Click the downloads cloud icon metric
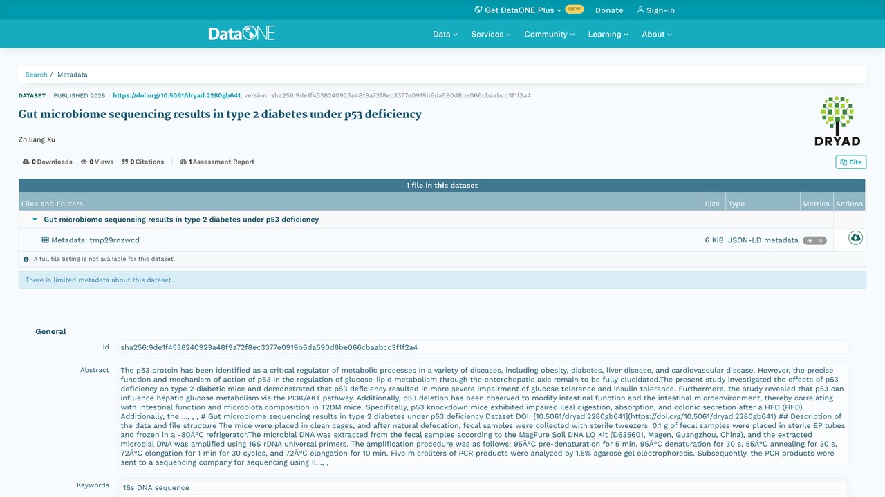The width and height of the screenshot is (885, 497). click(26, 162)
